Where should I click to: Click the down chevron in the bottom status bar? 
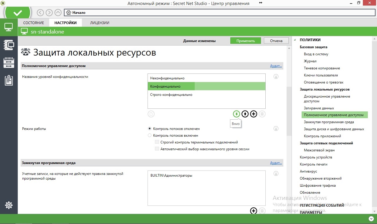click(371, 219)
